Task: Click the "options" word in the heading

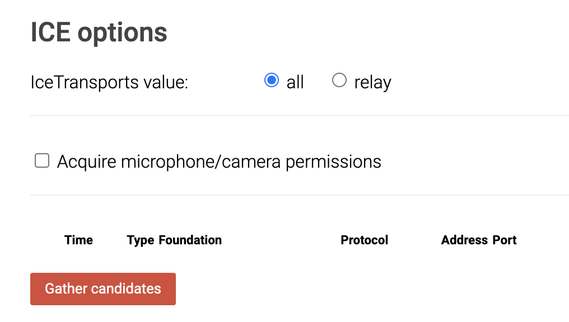Action: (x=122, y=34)
